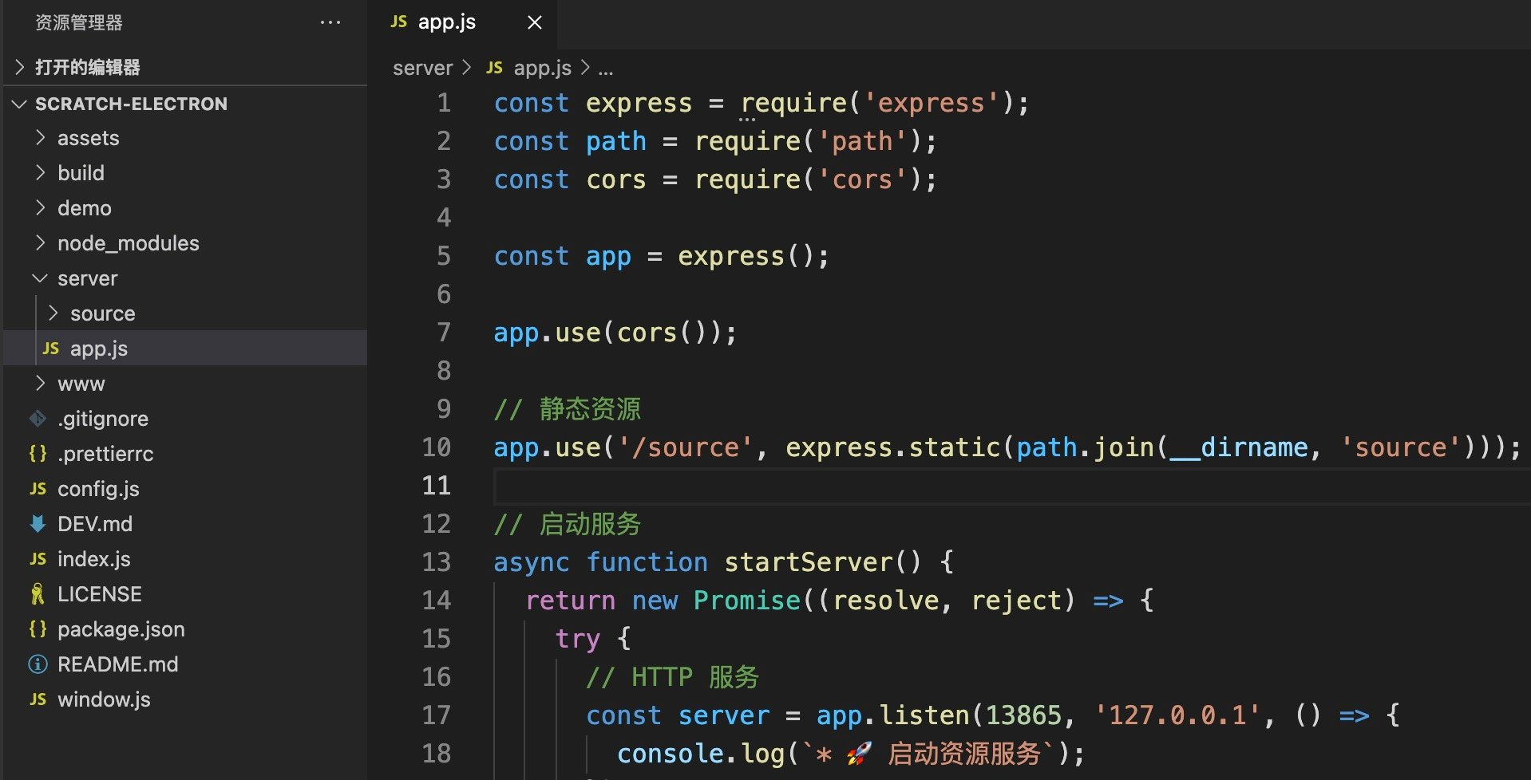Click the license ribbon icon of LICENSE
The height and width of the screenshot is (780, 1531).
point(38,594)
